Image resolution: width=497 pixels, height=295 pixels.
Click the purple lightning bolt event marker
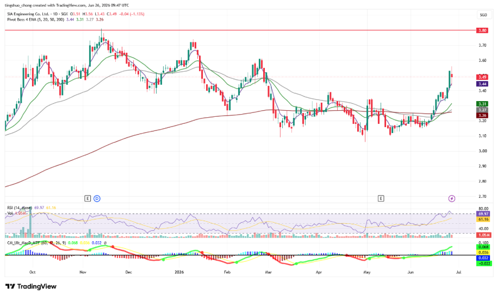pos(452,198)
